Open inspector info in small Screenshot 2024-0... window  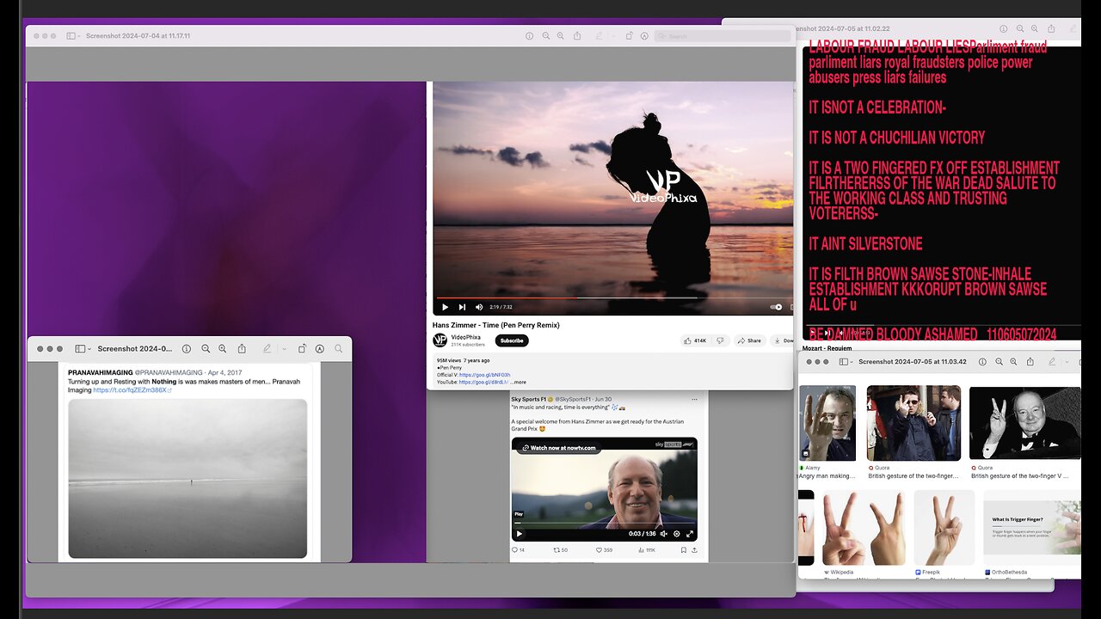[x=187, y=348]
